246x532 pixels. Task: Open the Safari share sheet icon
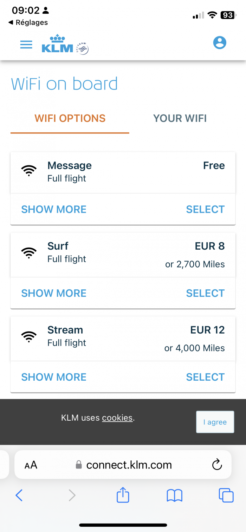[123, 495]
